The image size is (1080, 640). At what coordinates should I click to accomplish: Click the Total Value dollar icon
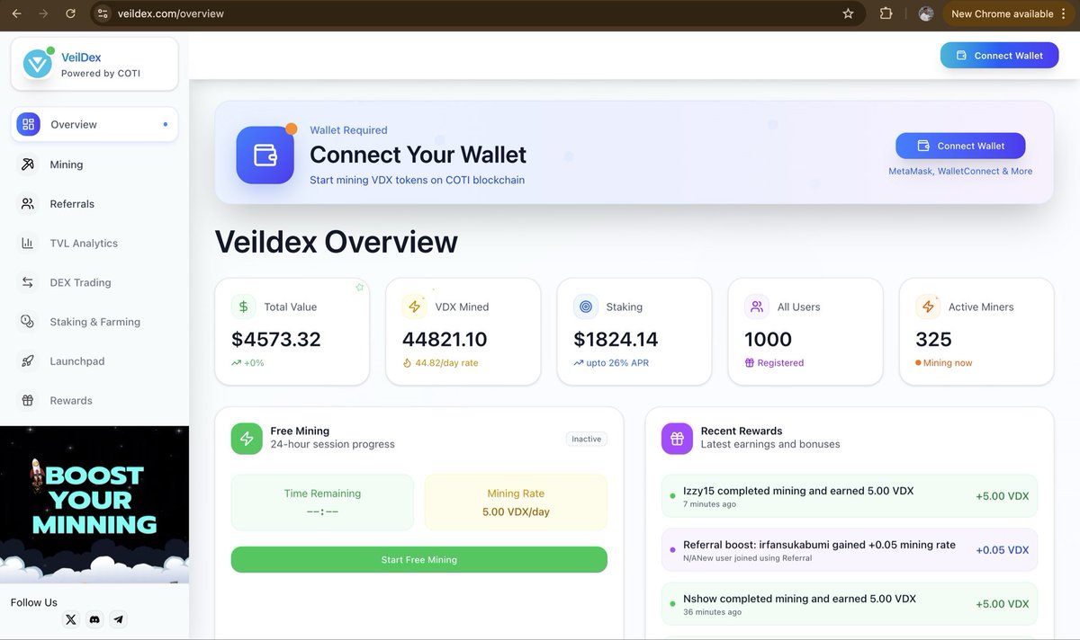(x=243, y=307)
